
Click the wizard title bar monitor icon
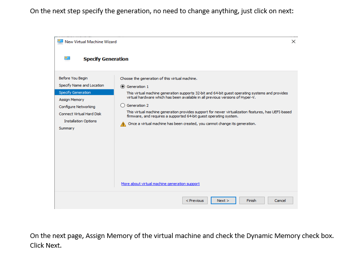point(60,42)
